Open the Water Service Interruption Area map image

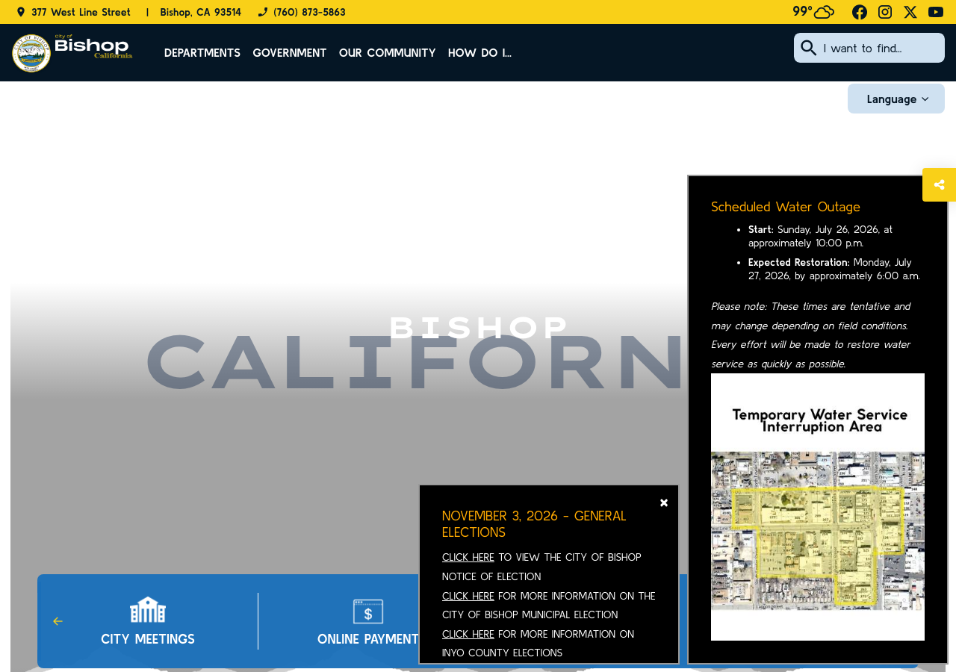pos(818,507)
